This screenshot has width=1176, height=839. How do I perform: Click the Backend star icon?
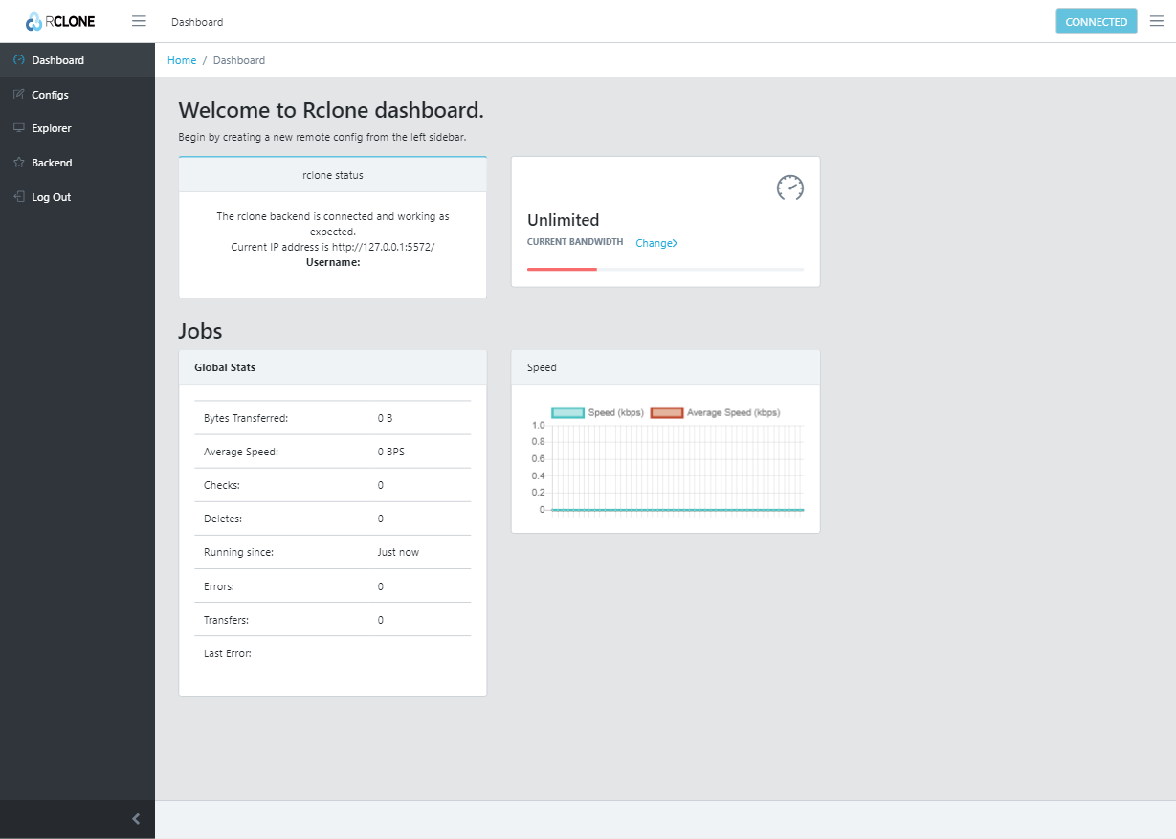19,163
